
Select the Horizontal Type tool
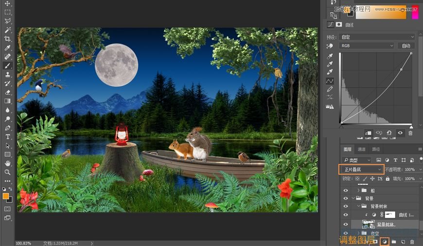point(7,137)
